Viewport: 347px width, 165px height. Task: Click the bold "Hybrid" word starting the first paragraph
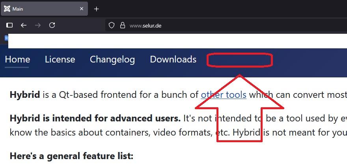point(25,95)
